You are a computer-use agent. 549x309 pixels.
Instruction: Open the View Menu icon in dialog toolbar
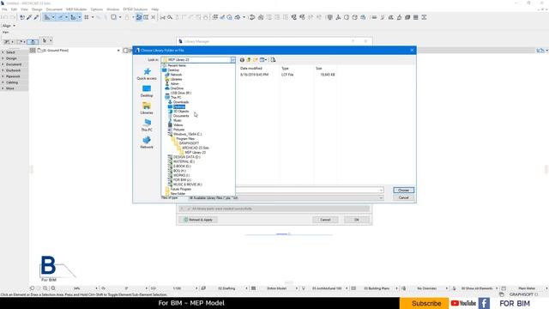pos(263,60)
